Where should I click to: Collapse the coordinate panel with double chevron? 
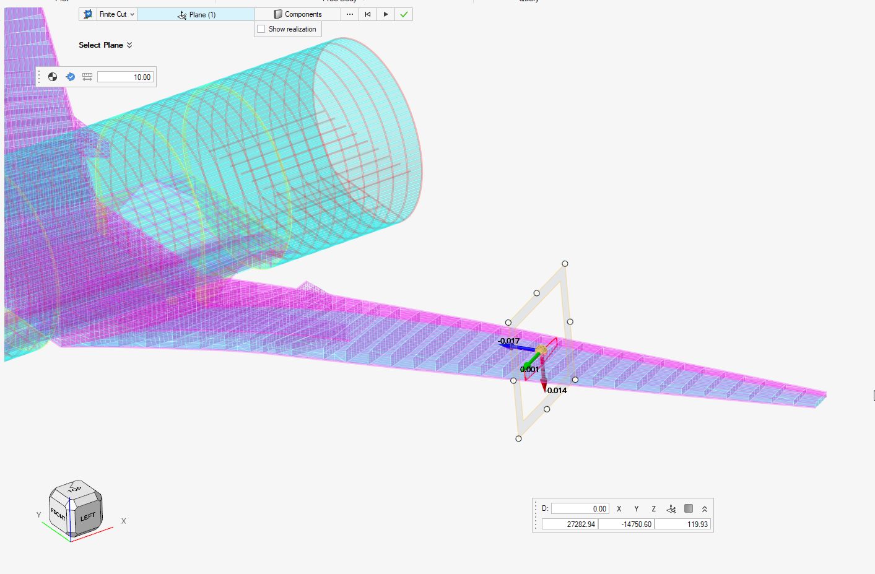(705, 508)
